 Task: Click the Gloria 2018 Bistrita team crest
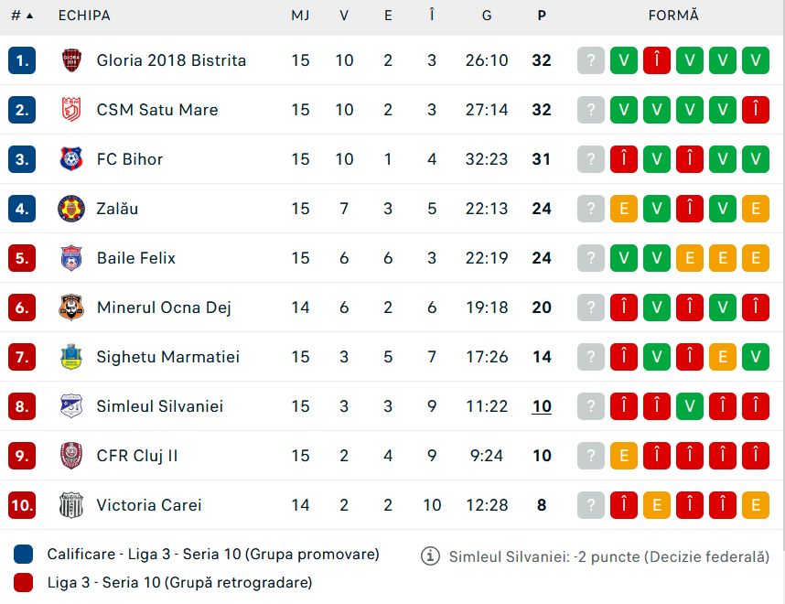coord(70,60)
